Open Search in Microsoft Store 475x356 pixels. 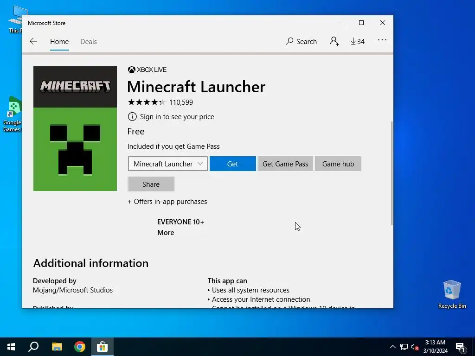click(301, 41)
